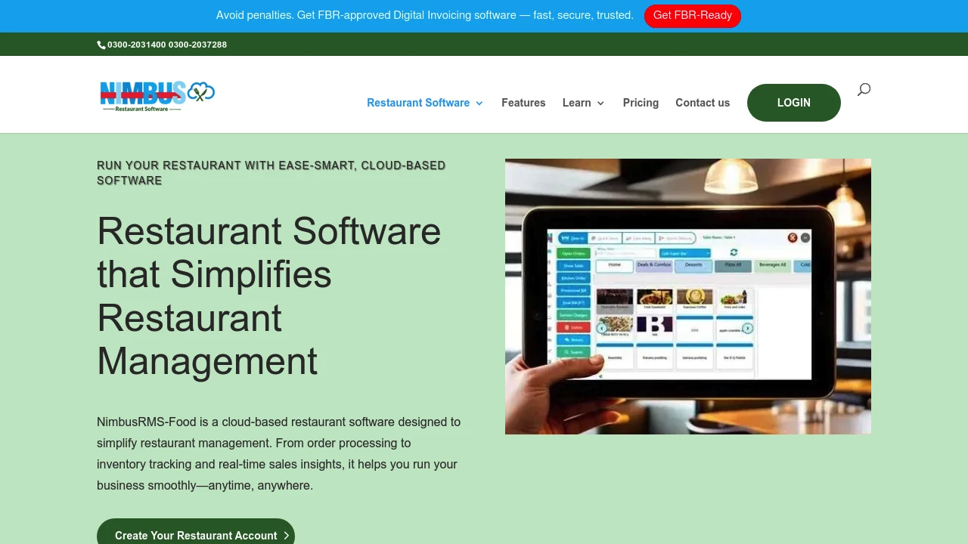
Task: Click the phone icon in the top bar
Action: pos(101,44)
